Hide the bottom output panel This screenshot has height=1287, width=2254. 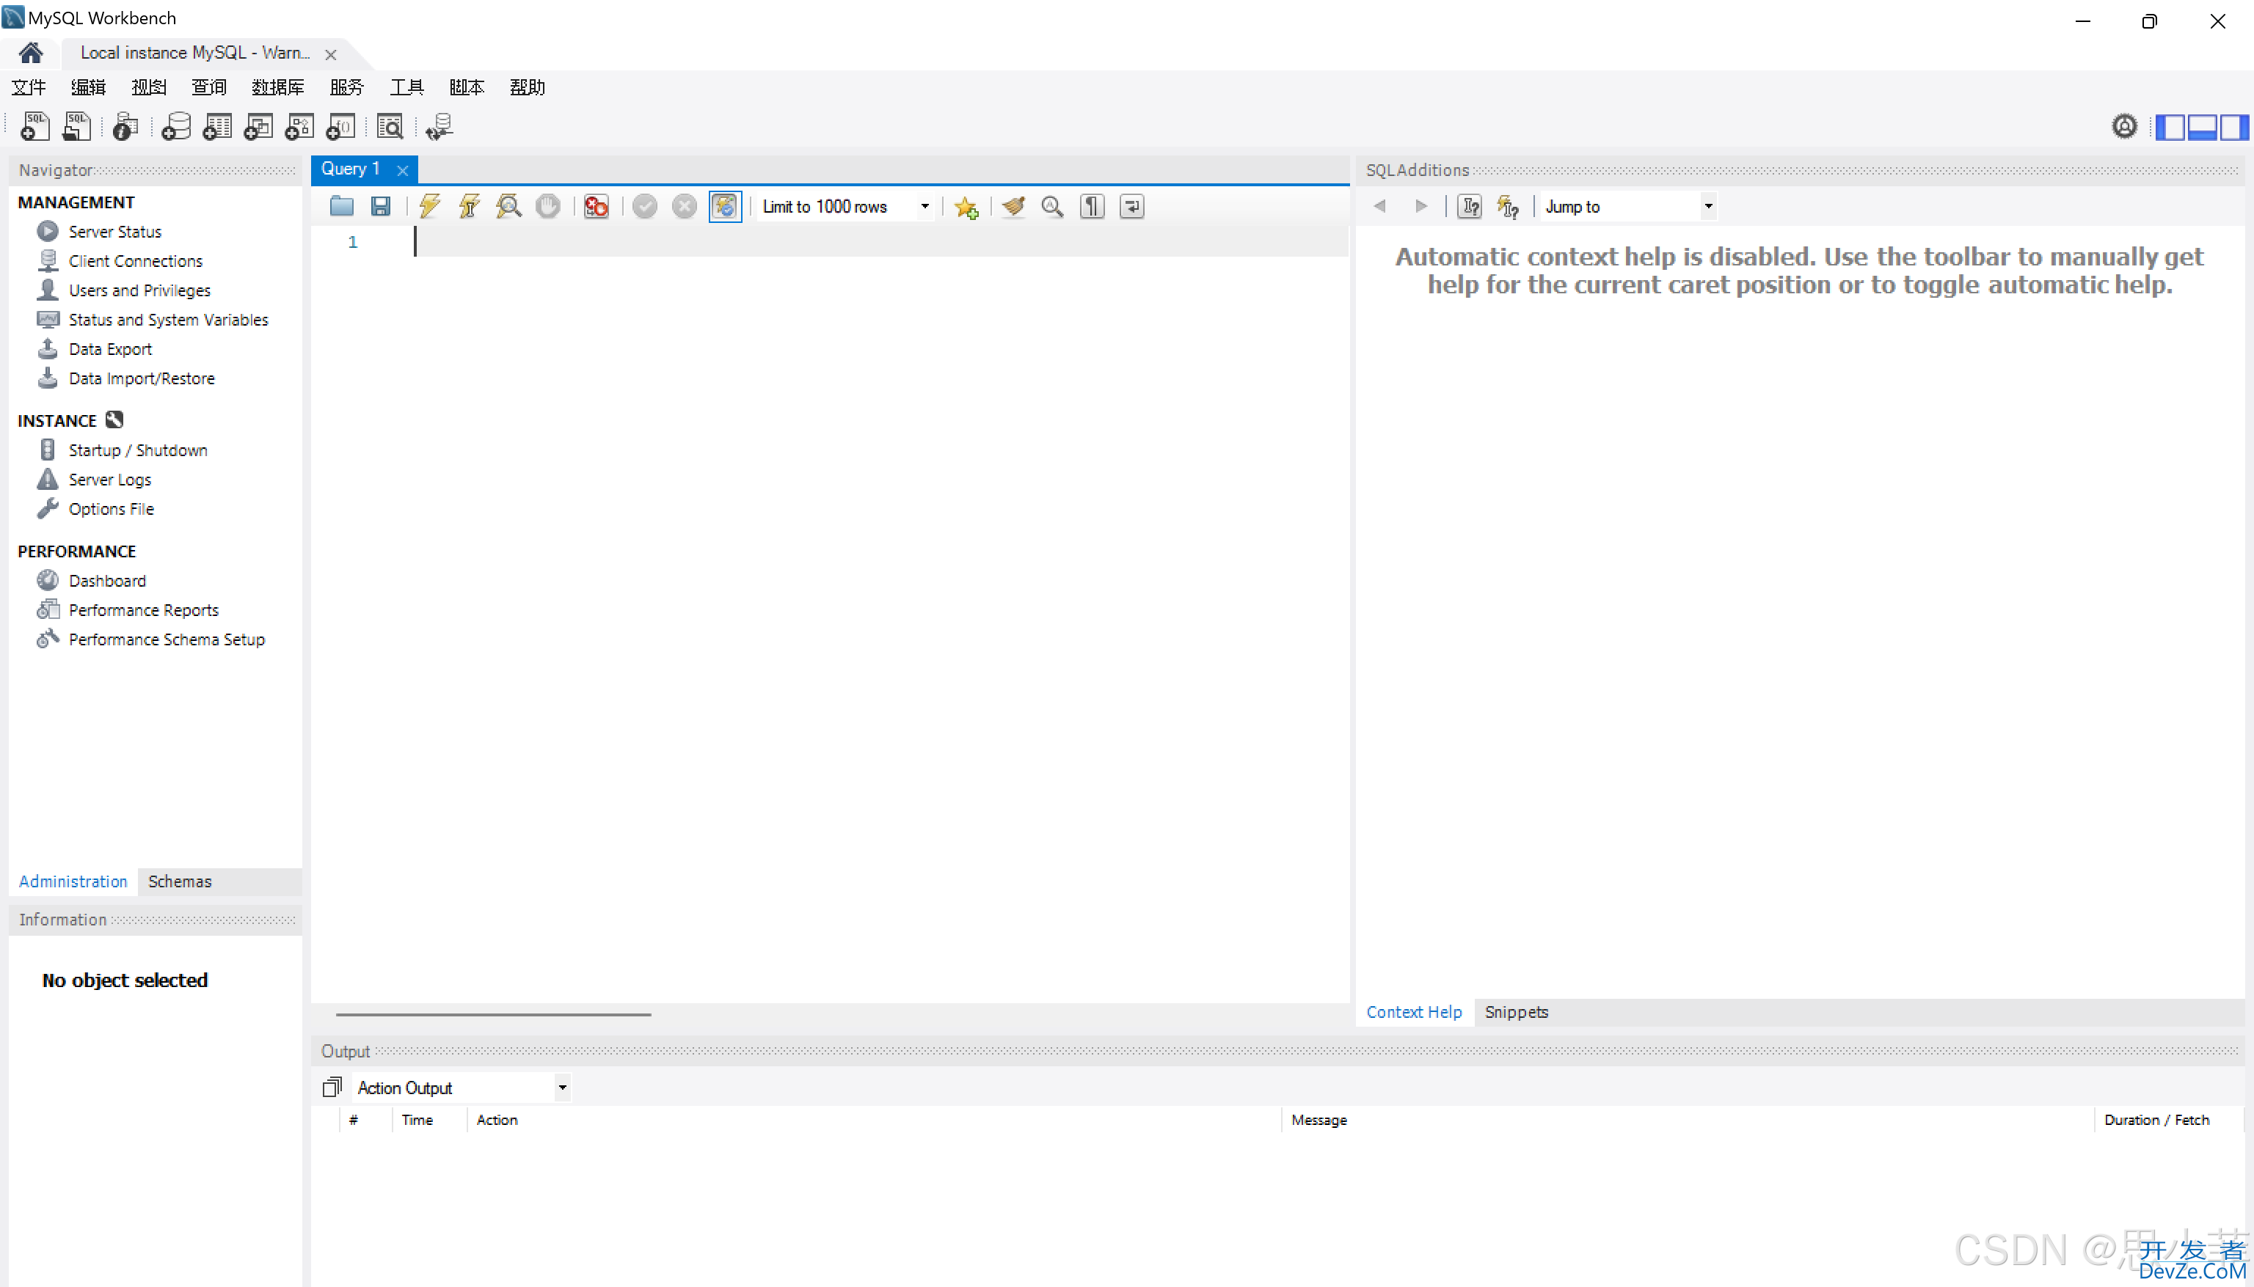[x=2202, y=128]
